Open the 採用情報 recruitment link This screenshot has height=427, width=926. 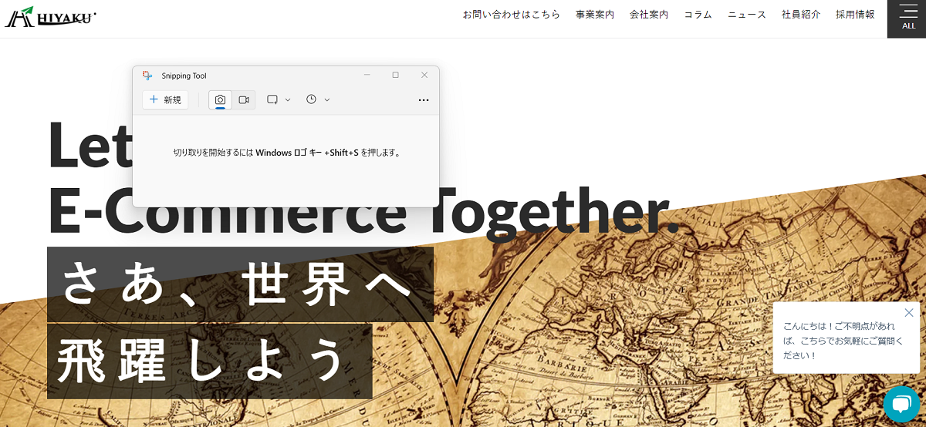pyautogui.click(x=854, y=15)
